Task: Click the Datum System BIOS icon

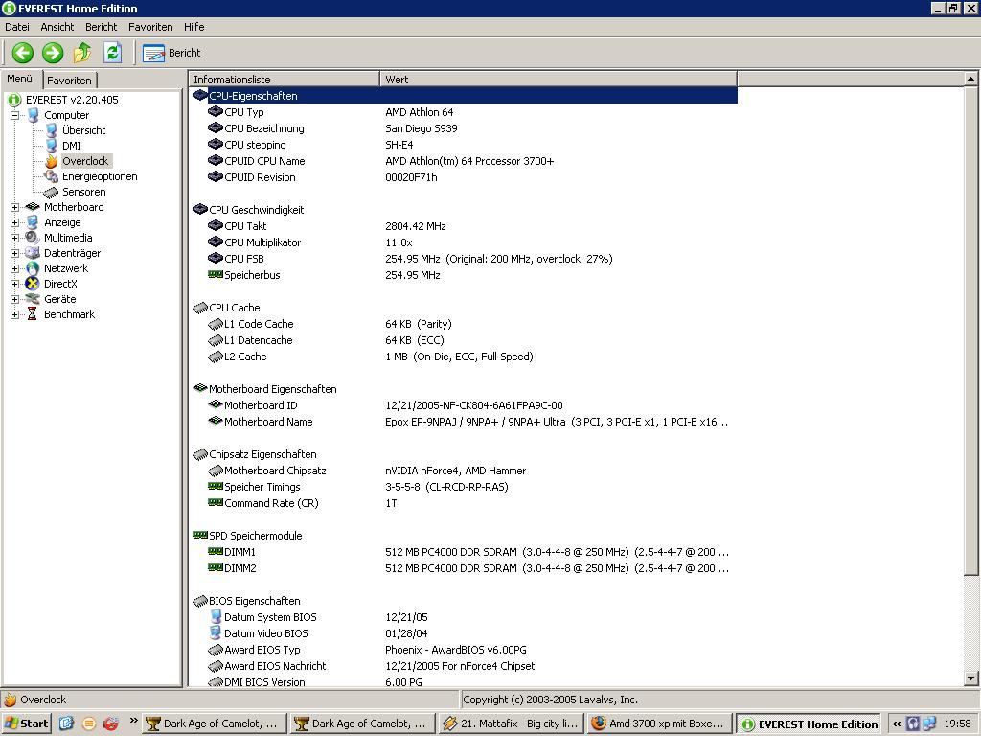Action: coord(216,616)
